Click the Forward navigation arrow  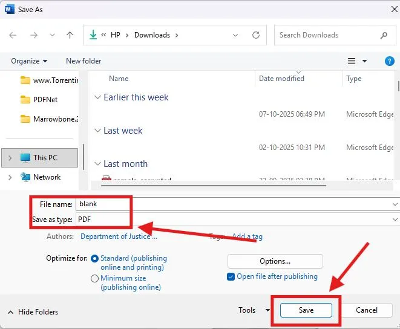pos(33,35)
